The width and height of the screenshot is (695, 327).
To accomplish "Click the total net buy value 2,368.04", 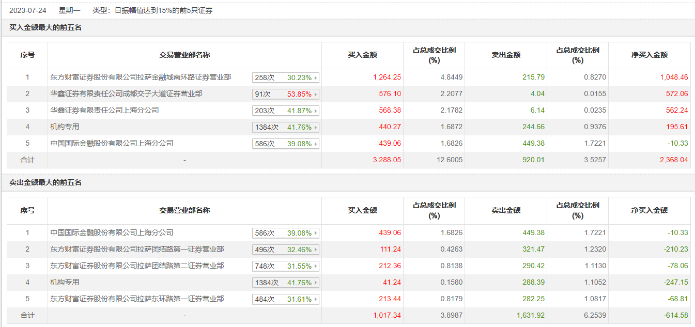I will [x=674, y=160].
